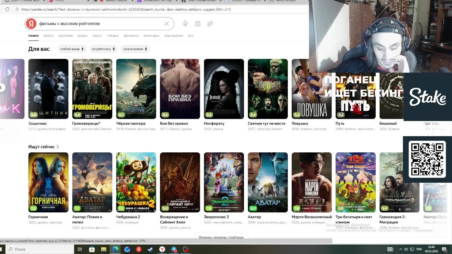Open image search via the camera icon

[x=198, y=24]
